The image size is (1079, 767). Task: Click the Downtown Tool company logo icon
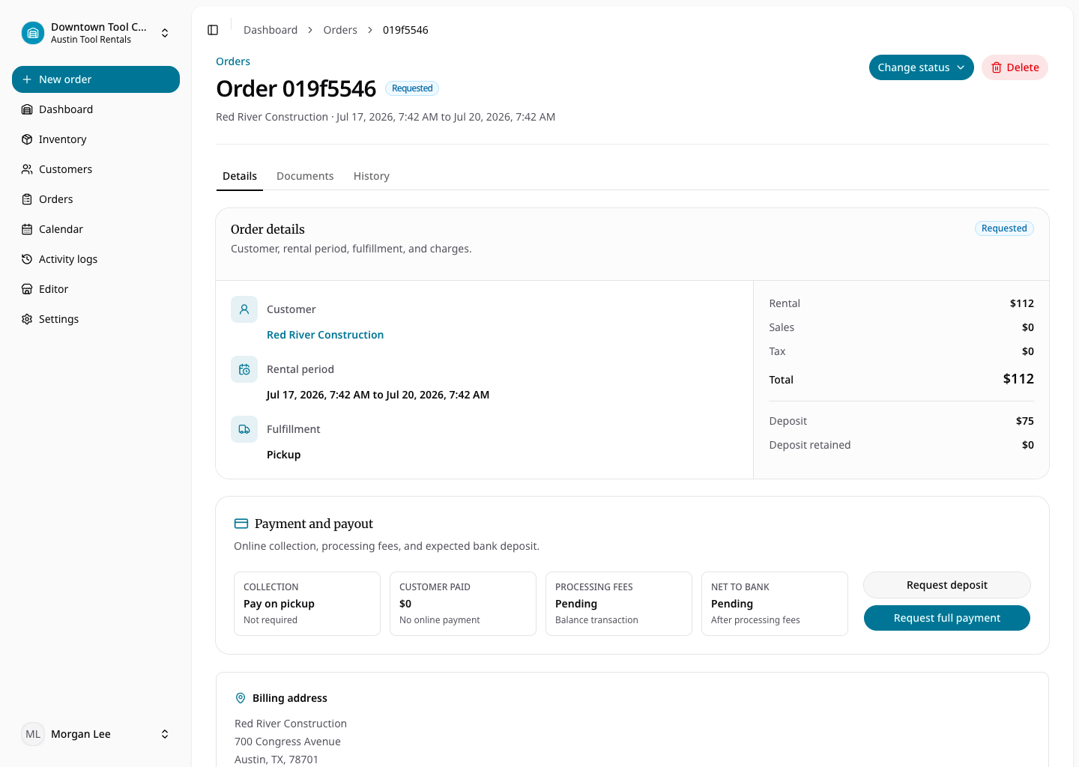33,33
